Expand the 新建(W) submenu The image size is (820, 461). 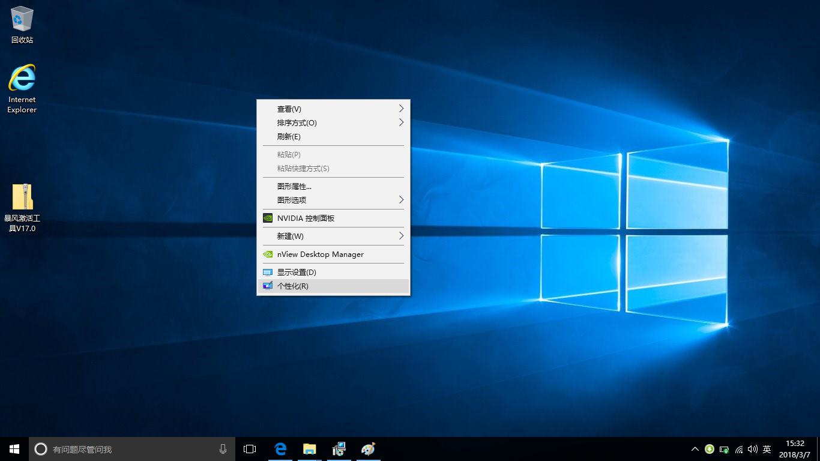[289, 236]
